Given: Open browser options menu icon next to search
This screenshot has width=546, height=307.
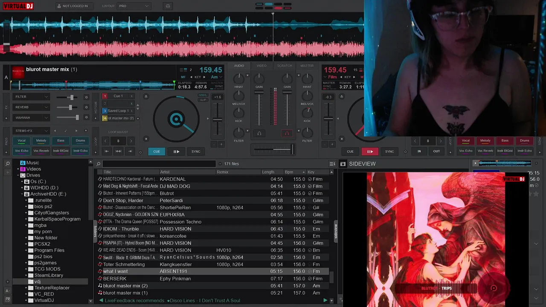Looking at the screenshot, I should coord(332,164).
